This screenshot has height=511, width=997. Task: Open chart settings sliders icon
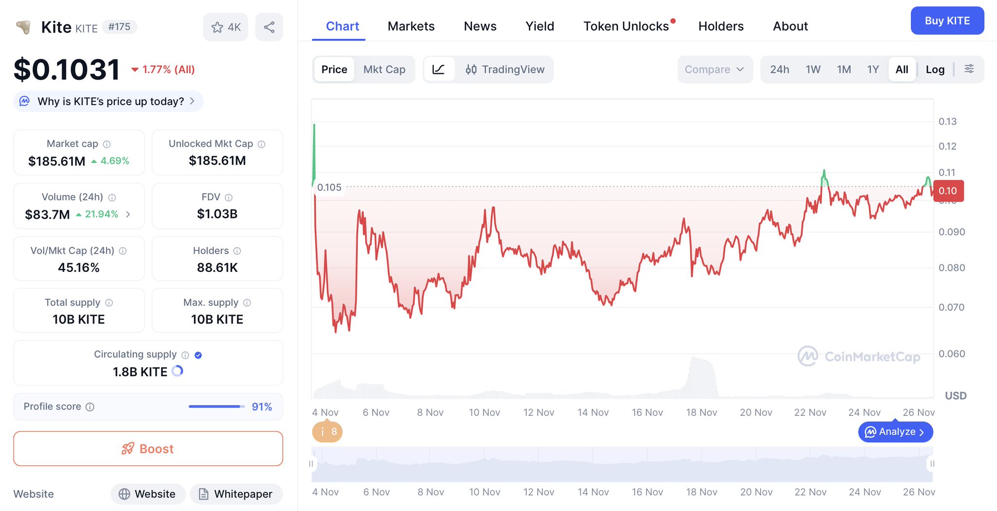(x=969, y=69)
